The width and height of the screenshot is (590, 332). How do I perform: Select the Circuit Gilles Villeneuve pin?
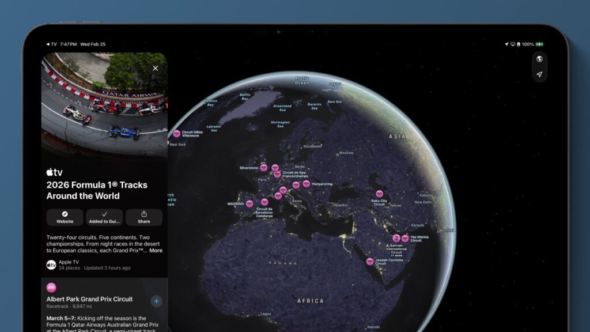(x=176, y=134)
